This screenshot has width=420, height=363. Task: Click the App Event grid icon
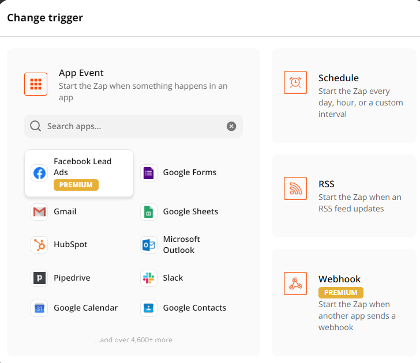tap(36, 84)
